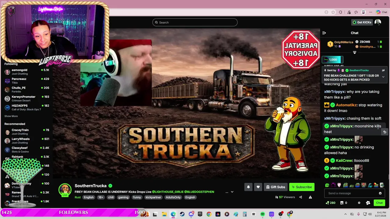Click OnlyINMerica on leaderboard
The height and width of the screenshot is (219, 390).
(344, 42)
